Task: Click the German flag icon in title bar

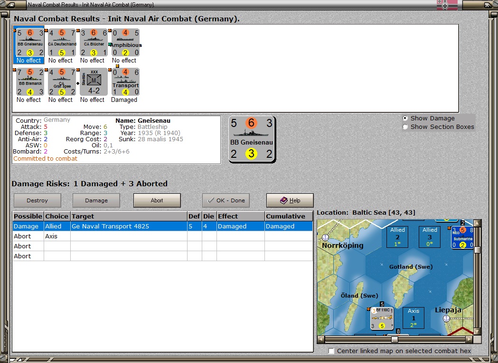Action: (447, 5)
